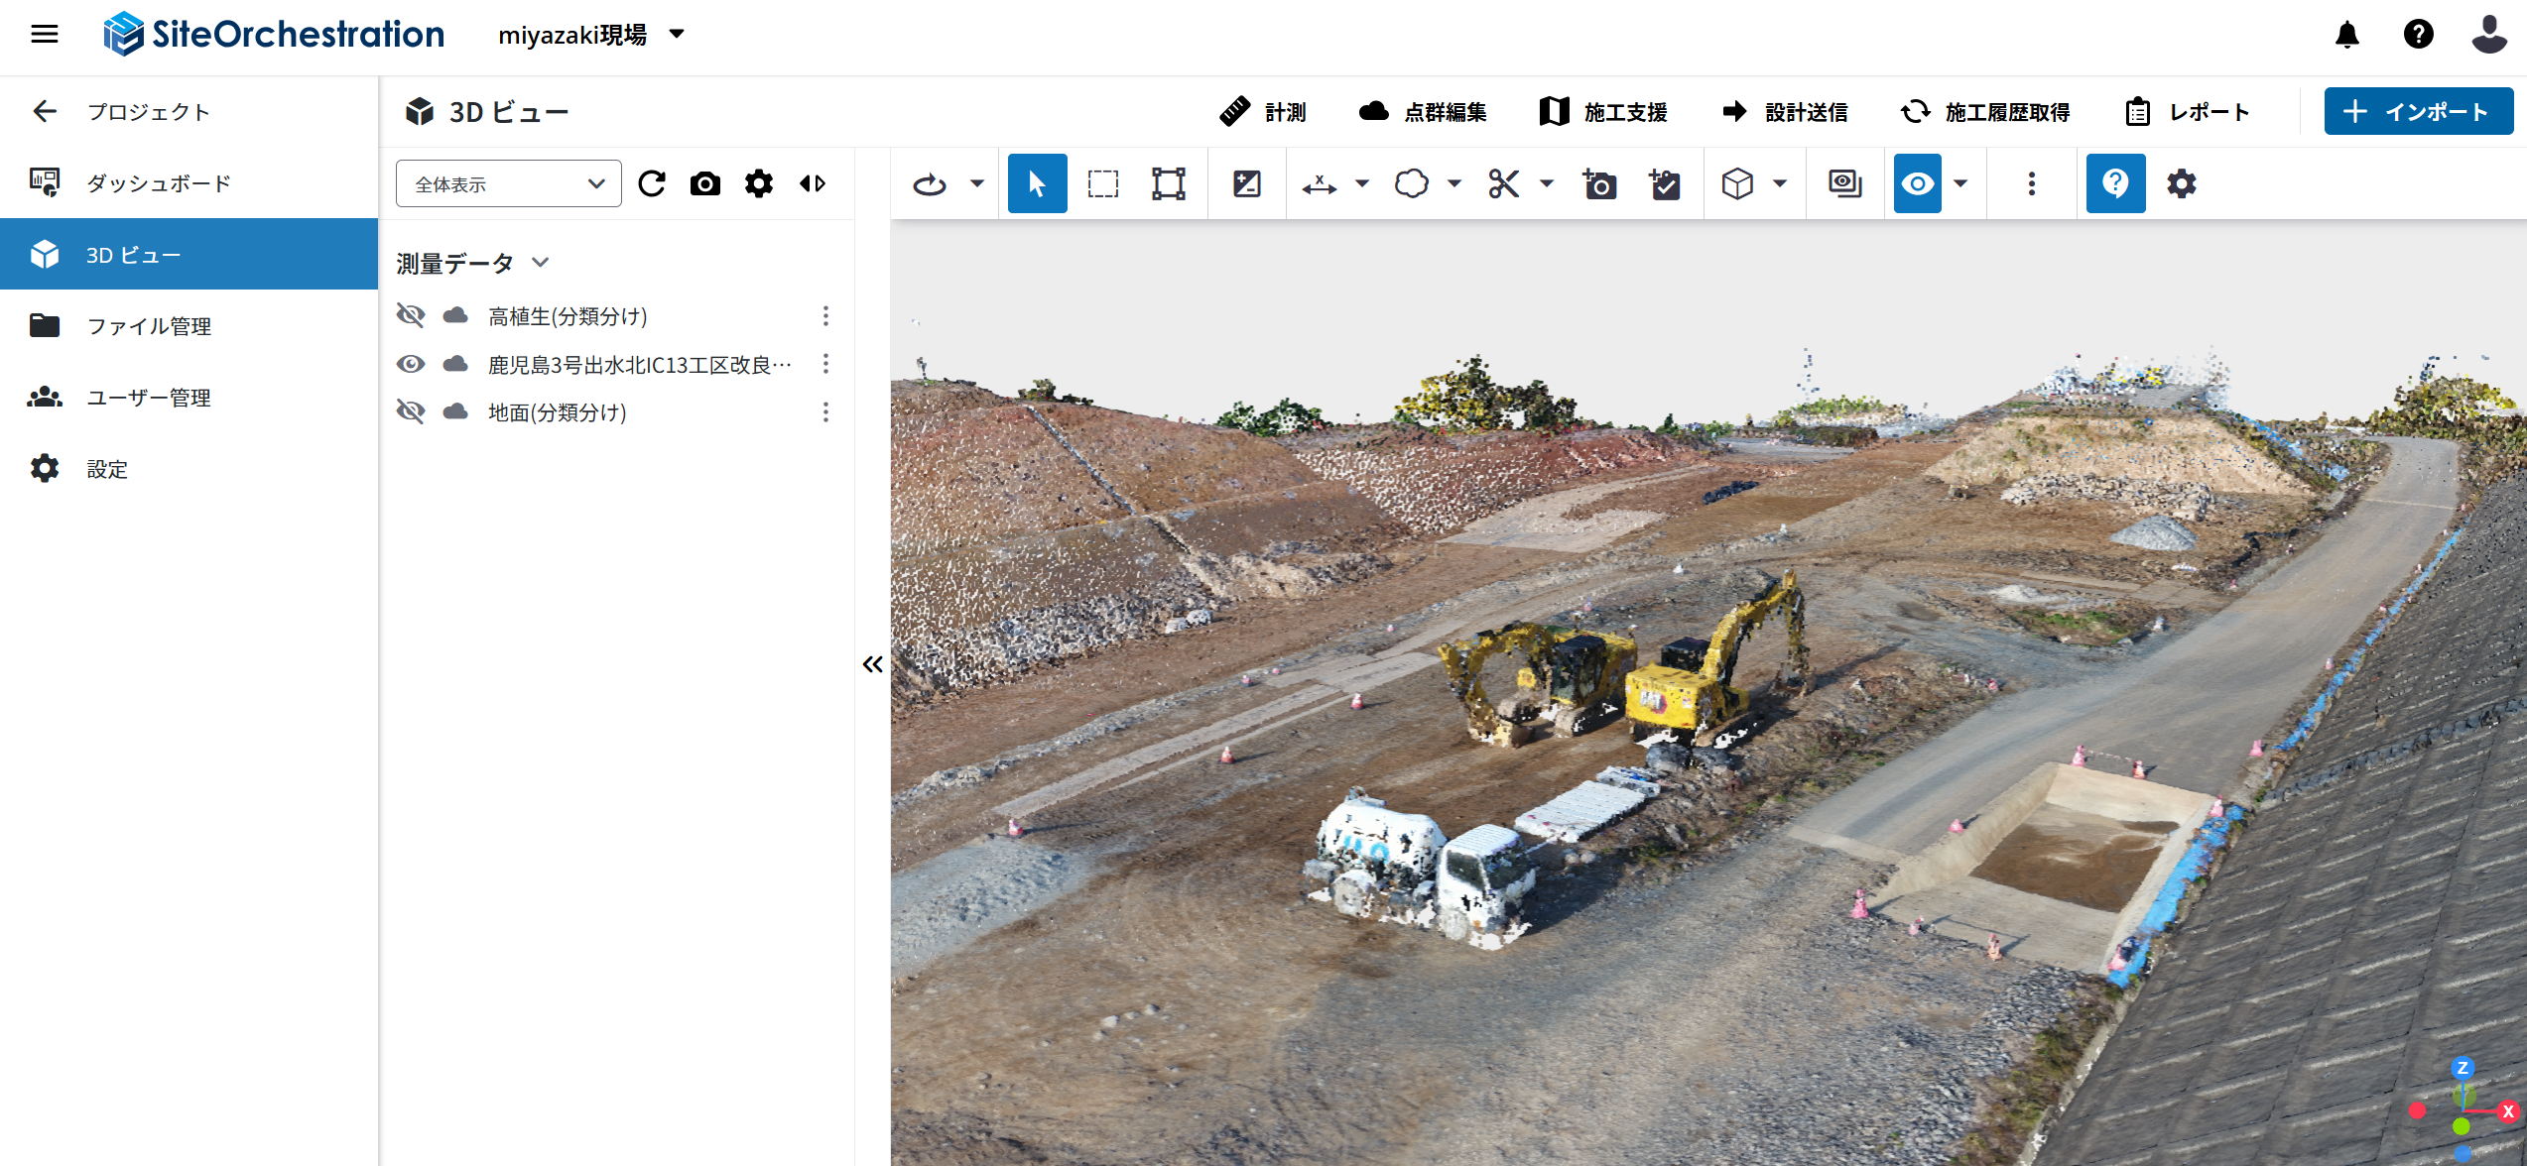
Task: Open the レポート button
Action: click(x=2187, y=112)
